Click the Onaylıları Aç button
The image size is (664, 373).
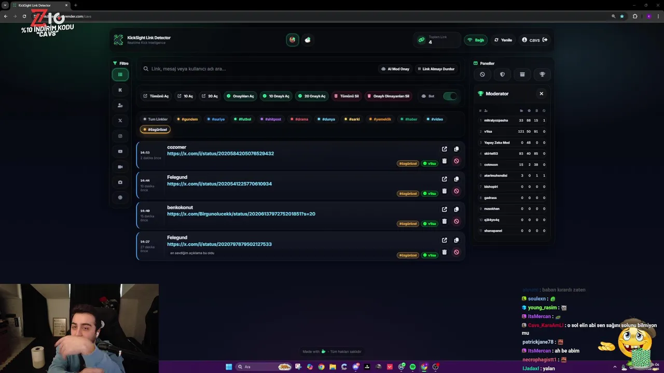click(240, 96)
